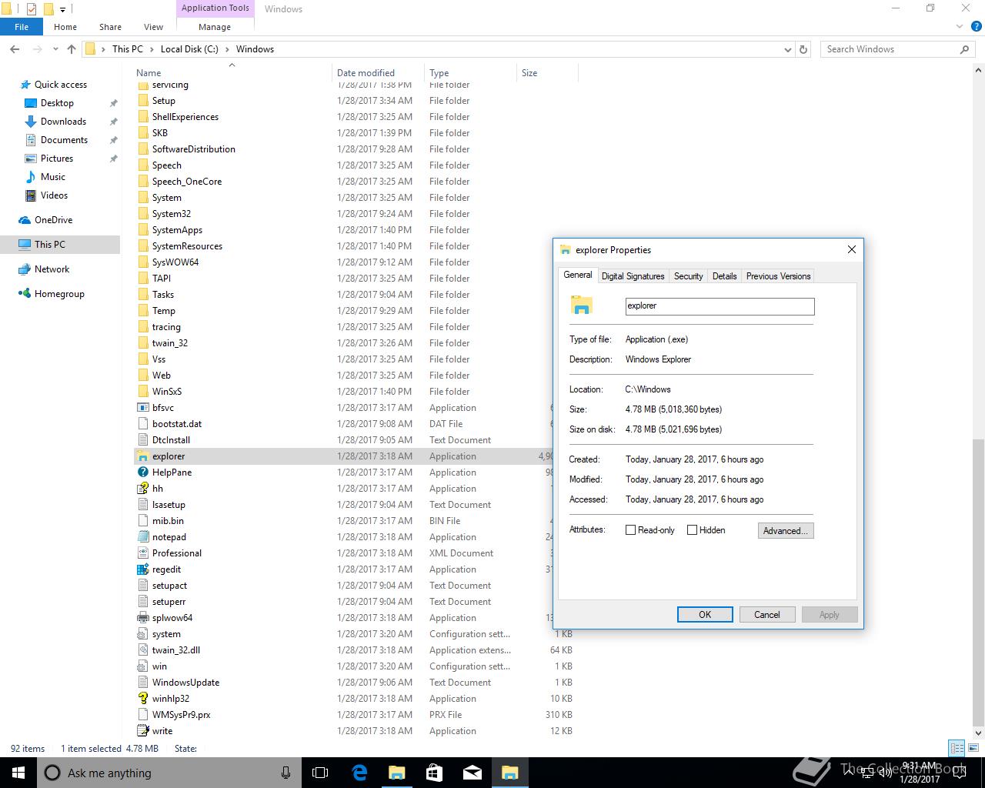
Task: Refresh the Windows folder view
Action: click(803, 49)
